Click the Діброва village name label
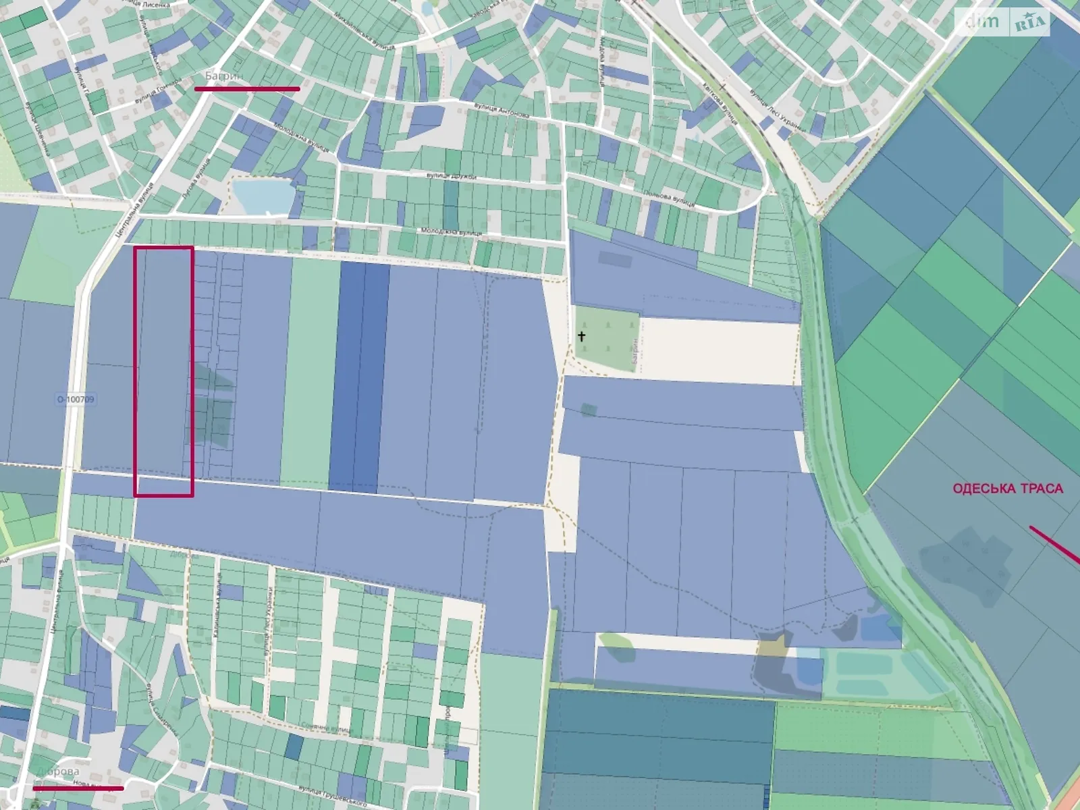 point(58,772)
